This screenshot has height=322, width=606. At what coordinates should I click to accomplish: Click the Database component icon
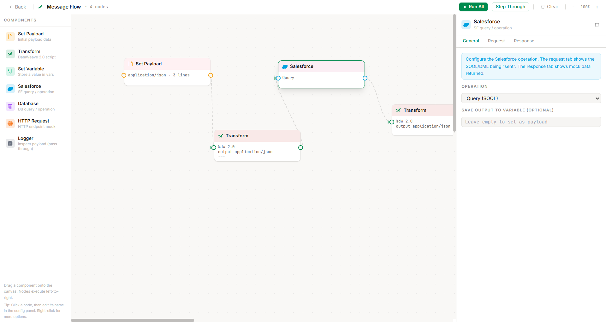click(x=10, y=106)
